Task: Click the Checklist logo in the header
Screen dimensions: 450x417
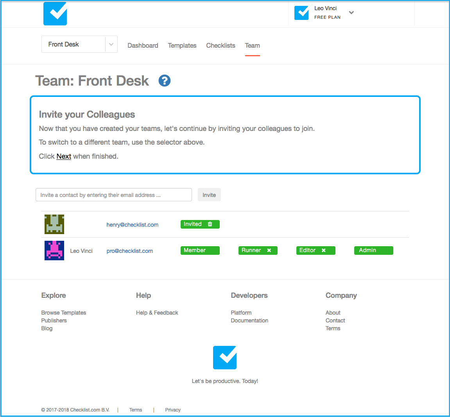Action: pos(55,13)
